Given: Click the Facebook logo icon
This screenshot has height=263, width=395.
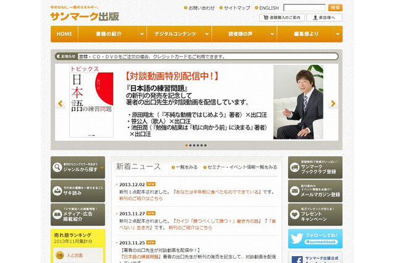Looking at the screenshot, I should [297, 260].
